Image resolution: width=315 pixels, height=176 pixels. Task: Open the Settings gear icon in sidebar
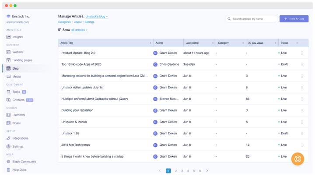8,146
